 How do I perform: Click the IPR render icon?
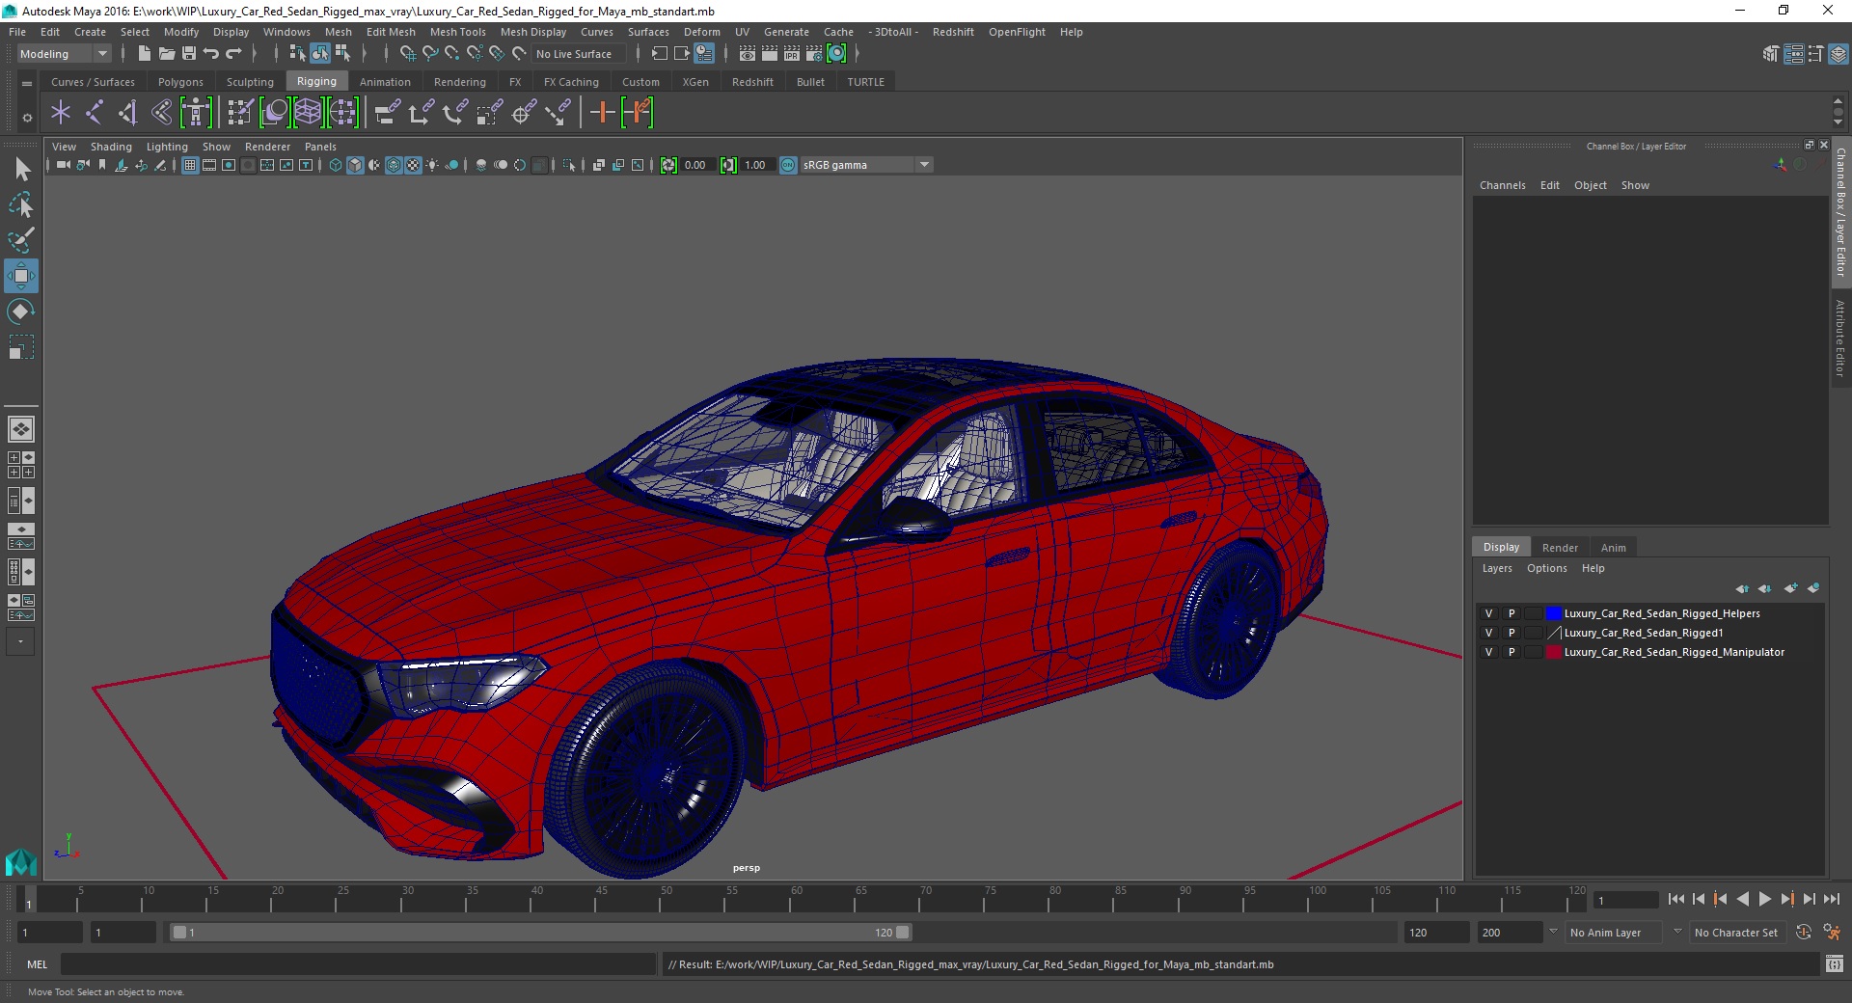click(x=792, y=54)
